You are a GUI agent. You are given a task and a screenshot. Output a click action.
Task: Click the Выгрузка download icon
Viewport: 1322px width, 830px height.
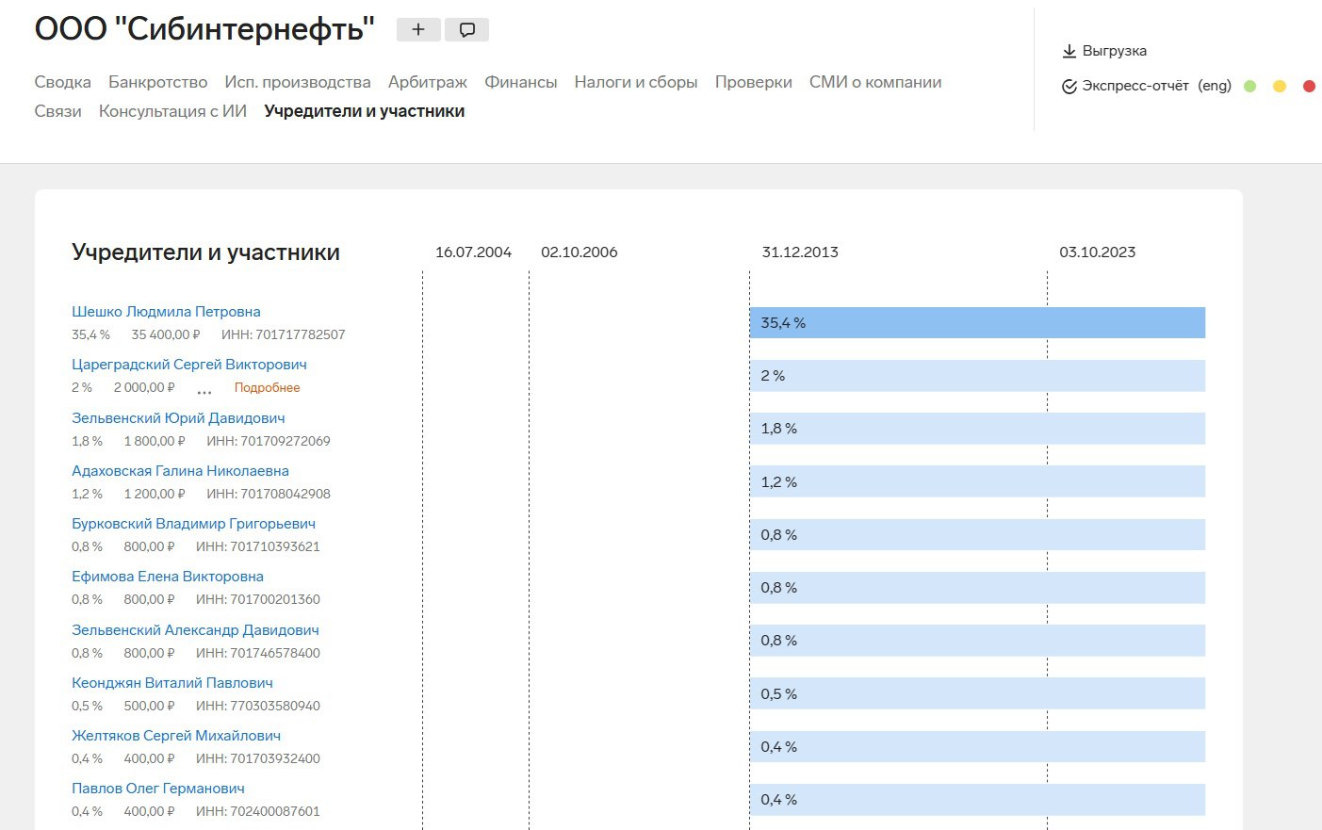(x=1069, y=51)
